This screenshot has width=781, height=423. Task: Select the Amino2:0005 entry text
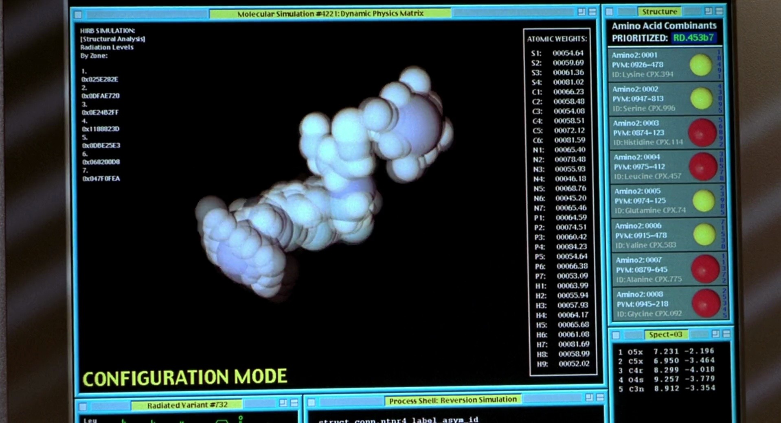637,191
